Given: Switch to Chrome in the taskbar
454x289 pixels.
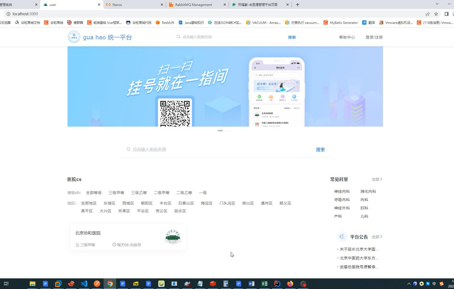Looking at the screenshot, I should coord(110,284).
